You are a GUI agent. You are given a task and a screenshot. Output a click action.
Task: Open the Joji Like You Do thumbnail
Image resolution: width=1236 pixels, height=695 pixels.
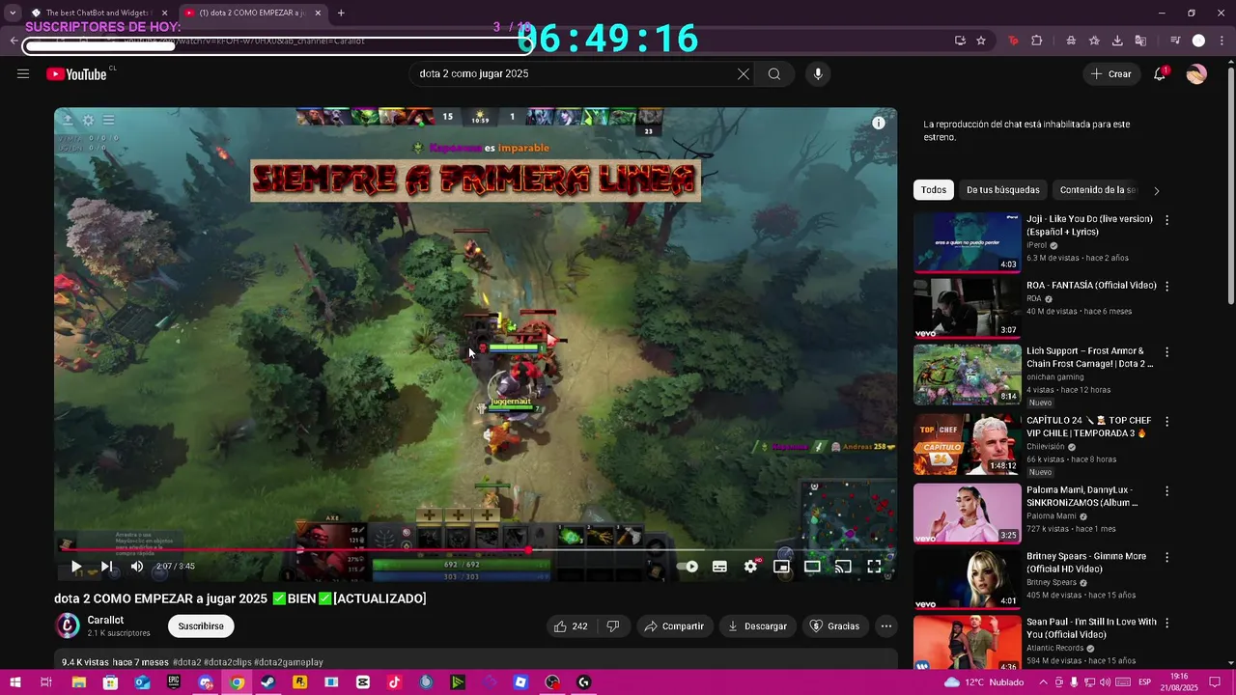[x=968, y=242]
